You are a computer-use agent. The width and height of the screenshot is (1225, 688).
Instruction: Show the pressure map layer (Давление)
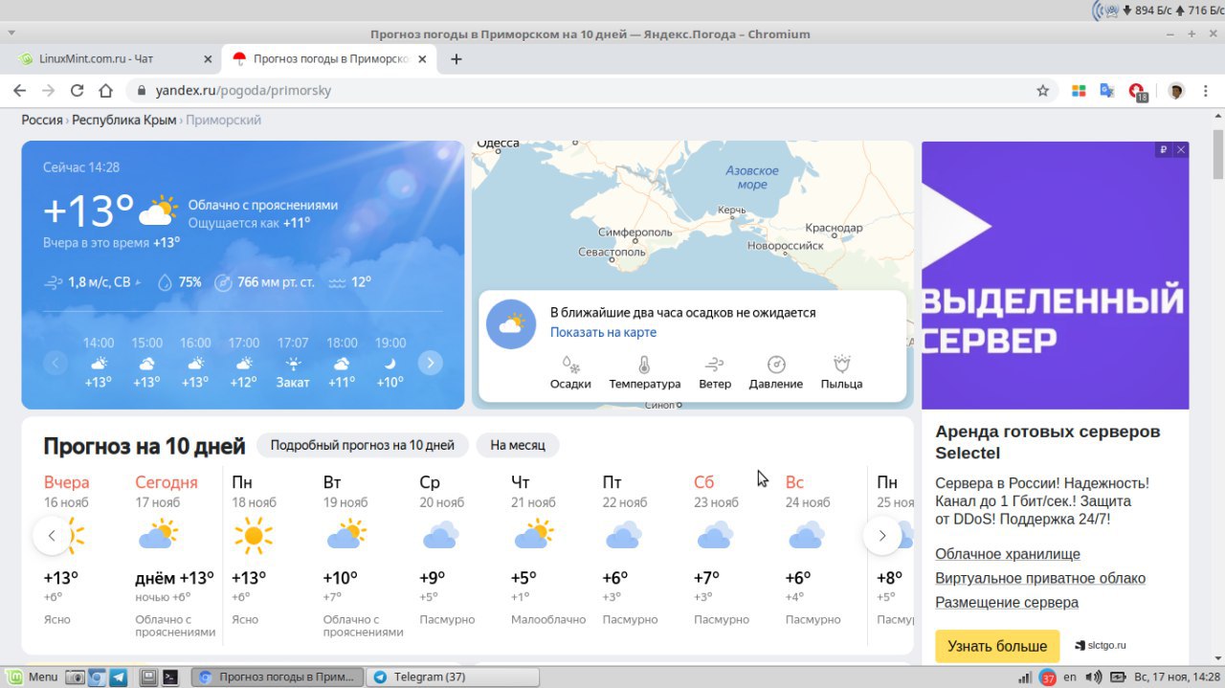[776, 372]
